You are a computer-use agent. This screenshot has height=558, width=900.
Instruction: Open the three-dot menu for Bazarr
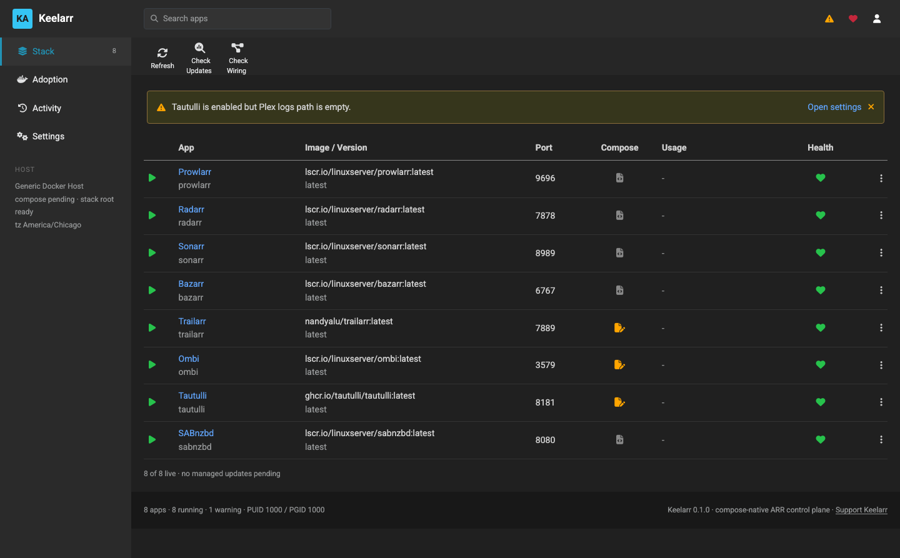point(881,291)
